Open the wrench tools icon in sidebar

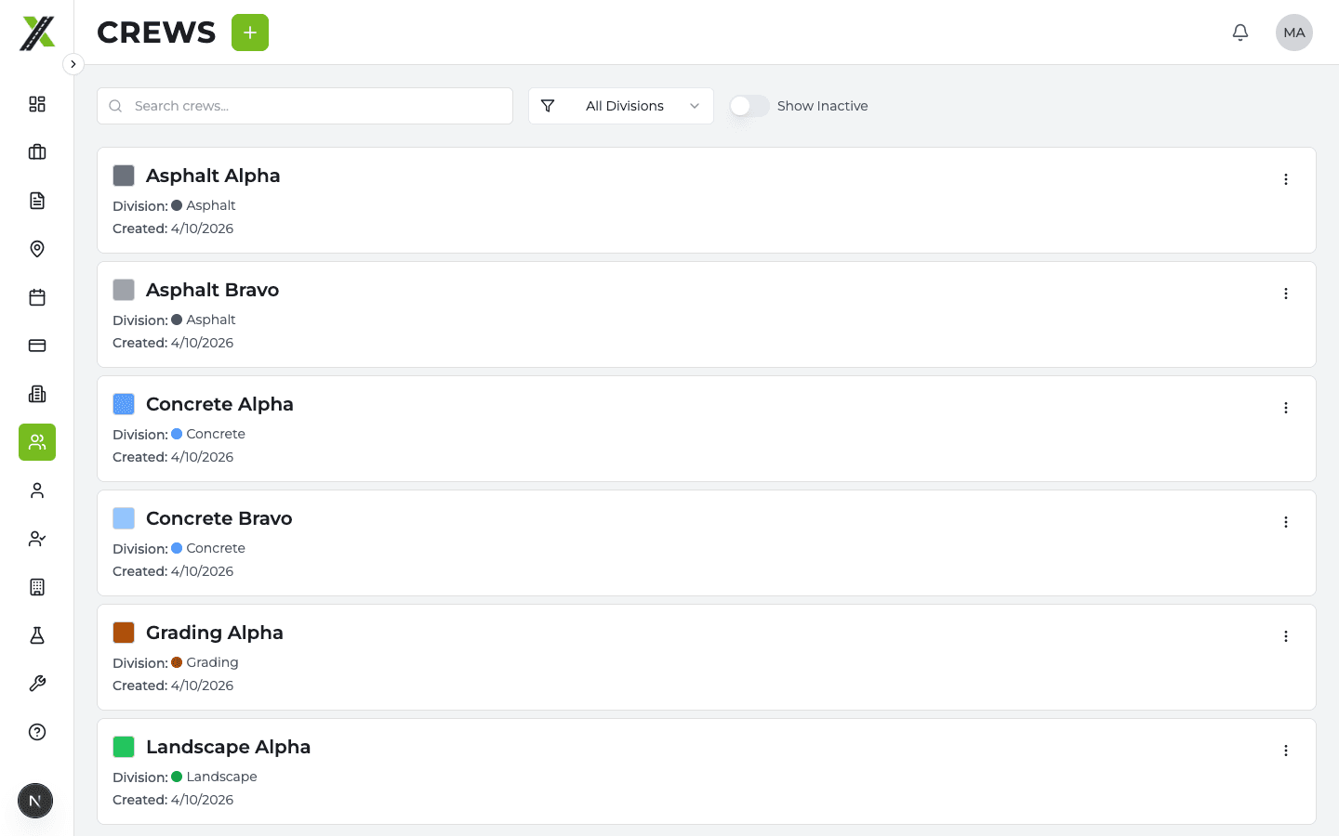pyautogui.click(x=37, y=684)
